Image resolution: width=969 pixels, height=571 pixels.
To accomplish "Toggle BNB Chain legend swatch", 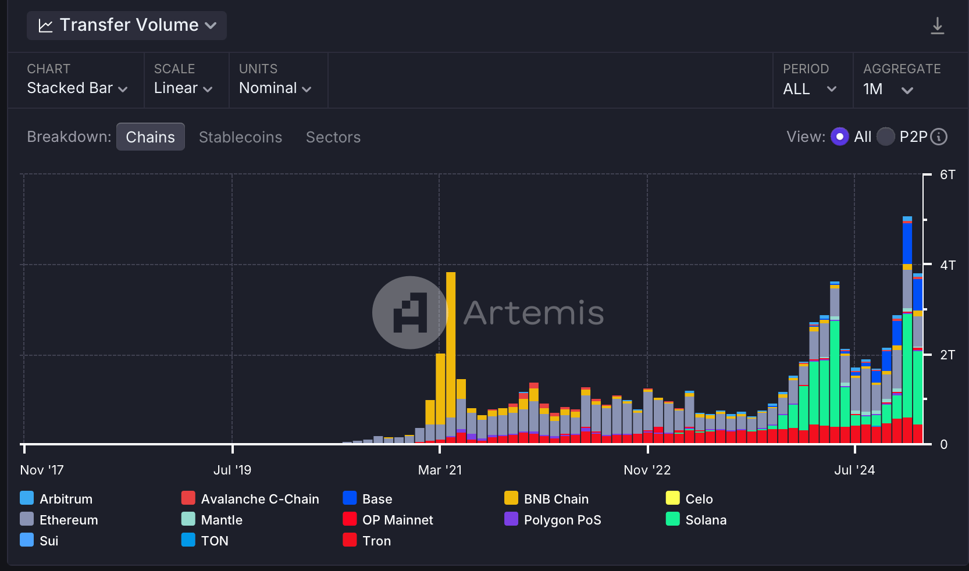I will click(511, 498).
